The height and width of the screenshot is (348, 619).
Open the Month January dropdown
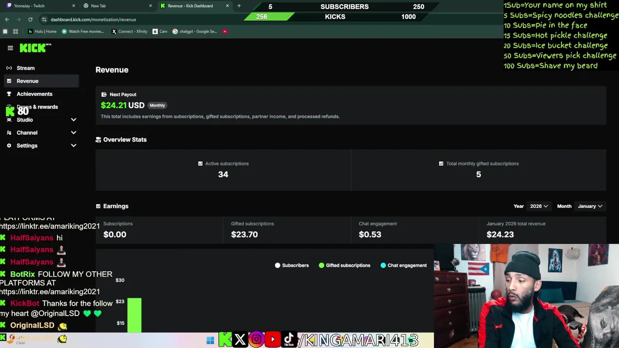pyautogui.click(x=590, y=206)
